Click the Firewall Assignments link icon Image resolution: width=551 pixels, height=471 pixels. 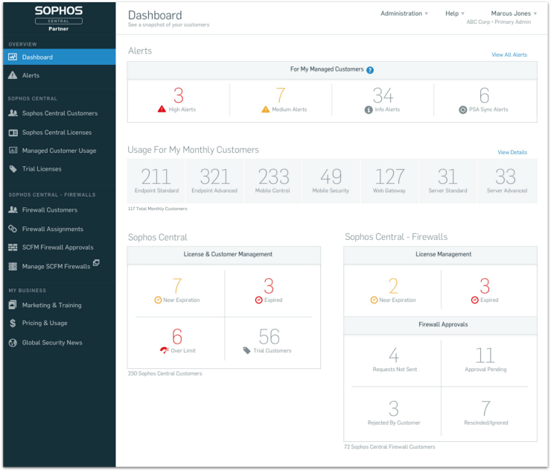(13, 229)
